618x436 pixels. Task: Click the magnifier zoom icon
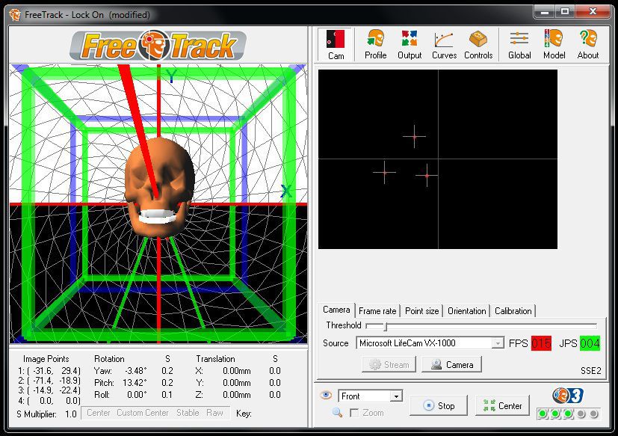338,412
